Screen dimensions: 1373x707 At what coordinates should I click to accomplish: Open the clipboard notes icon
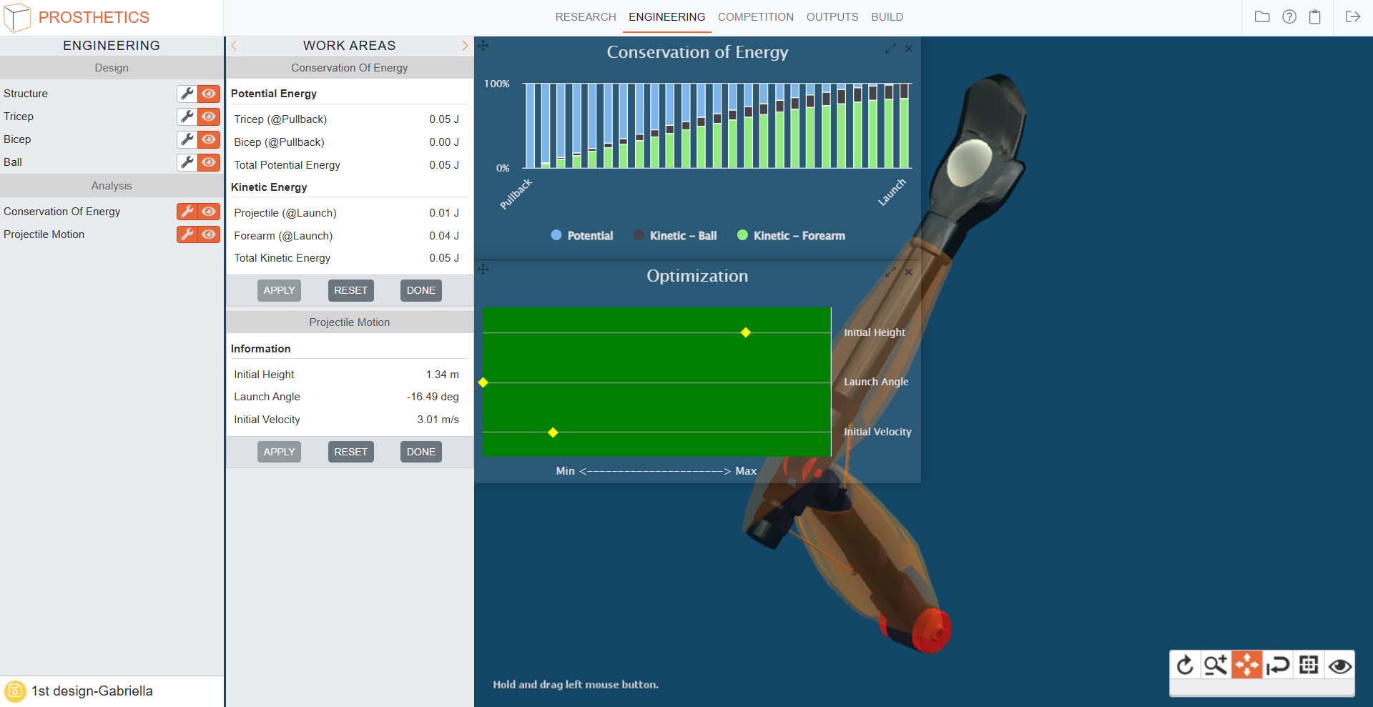click(x=1314, y=17)
